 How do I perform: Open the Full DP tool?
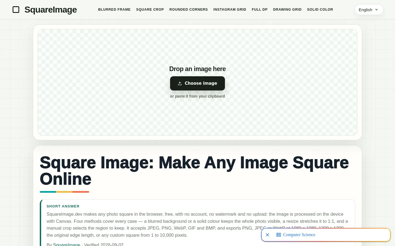(259, 10)
